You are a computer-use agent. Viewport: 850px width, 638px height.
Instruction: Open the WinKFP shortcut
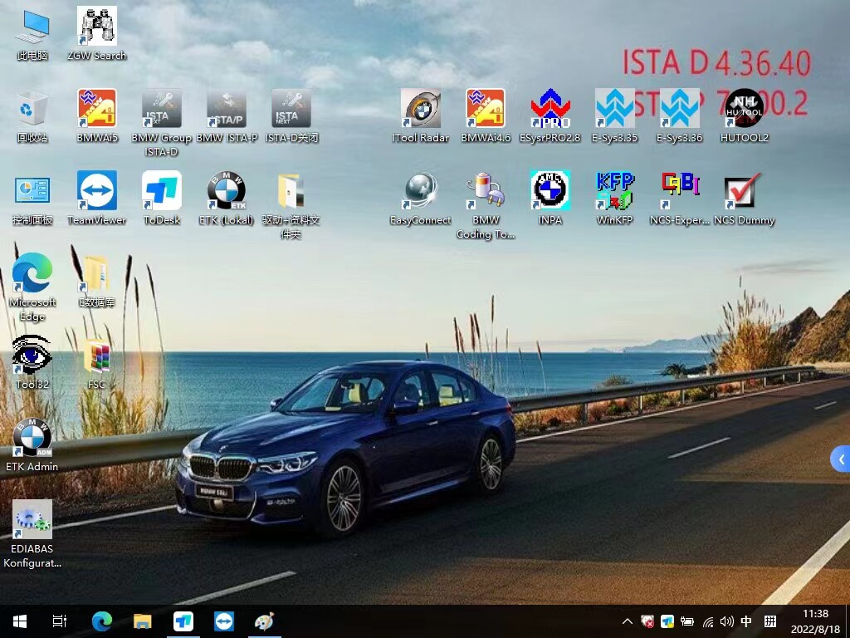point(614,199)
